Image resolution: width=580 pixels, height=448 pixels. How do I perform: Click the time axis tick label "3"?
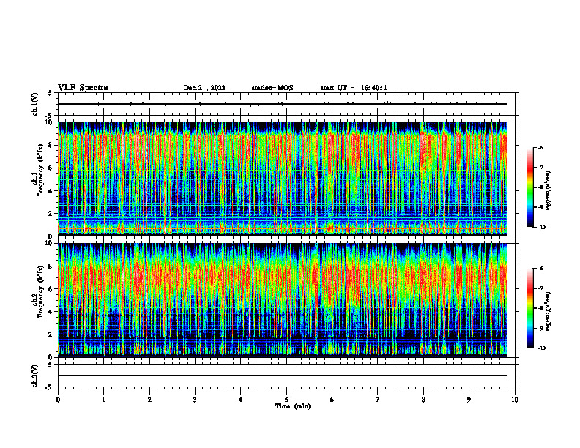(195, 400)
